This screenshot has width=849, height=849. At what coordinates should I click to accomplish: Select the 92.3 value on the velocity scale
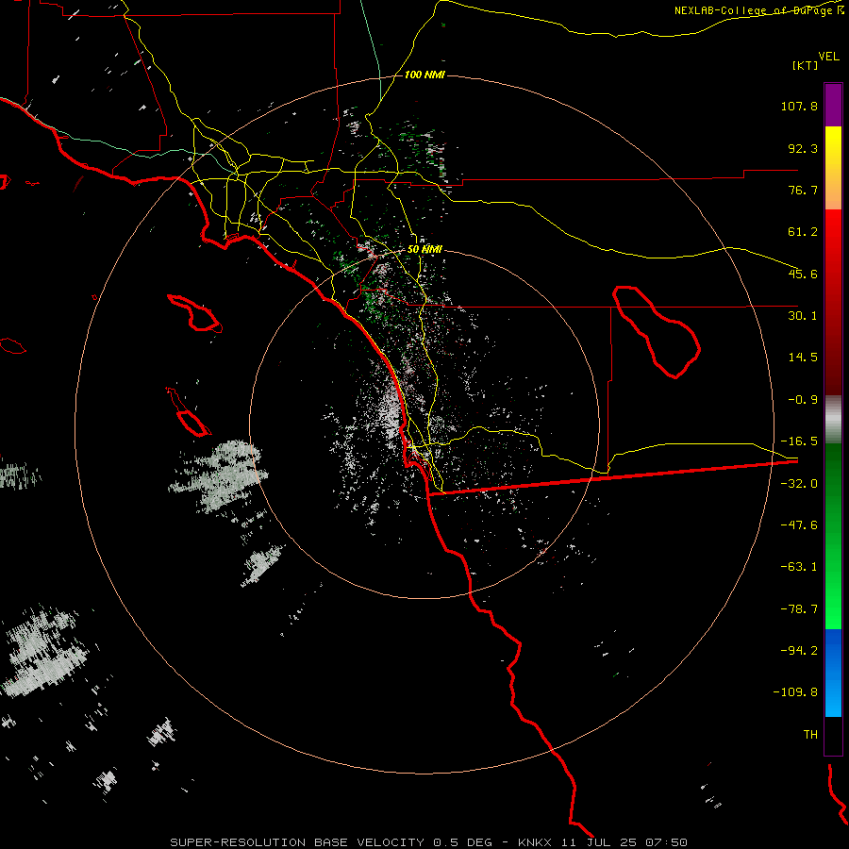point(803,148)
